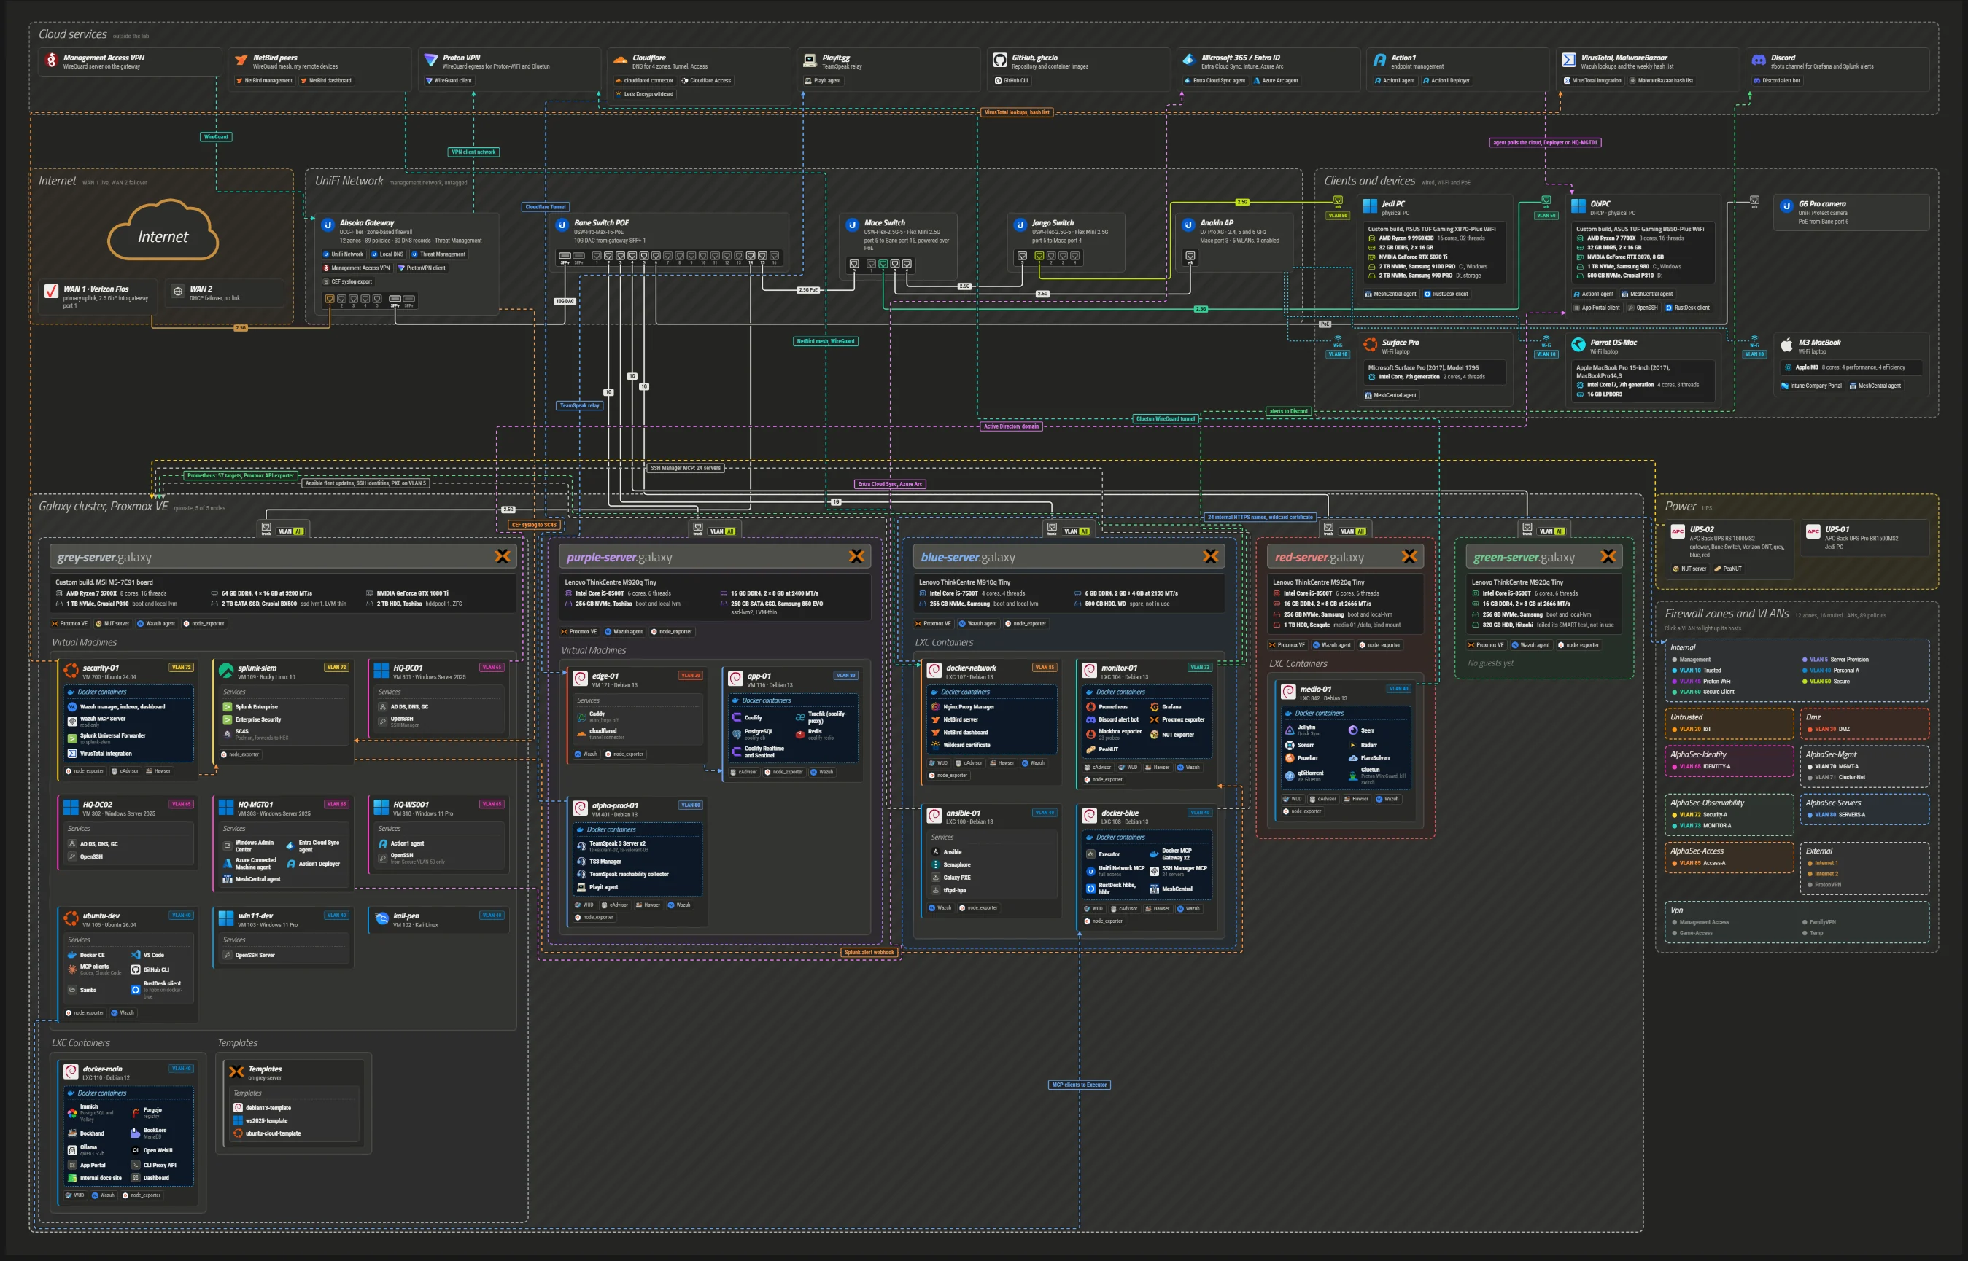The width and height of the screenshot is (1968, 1261).
Task: Click the Action1 cloud service icon
Action: coord(1380,60)
